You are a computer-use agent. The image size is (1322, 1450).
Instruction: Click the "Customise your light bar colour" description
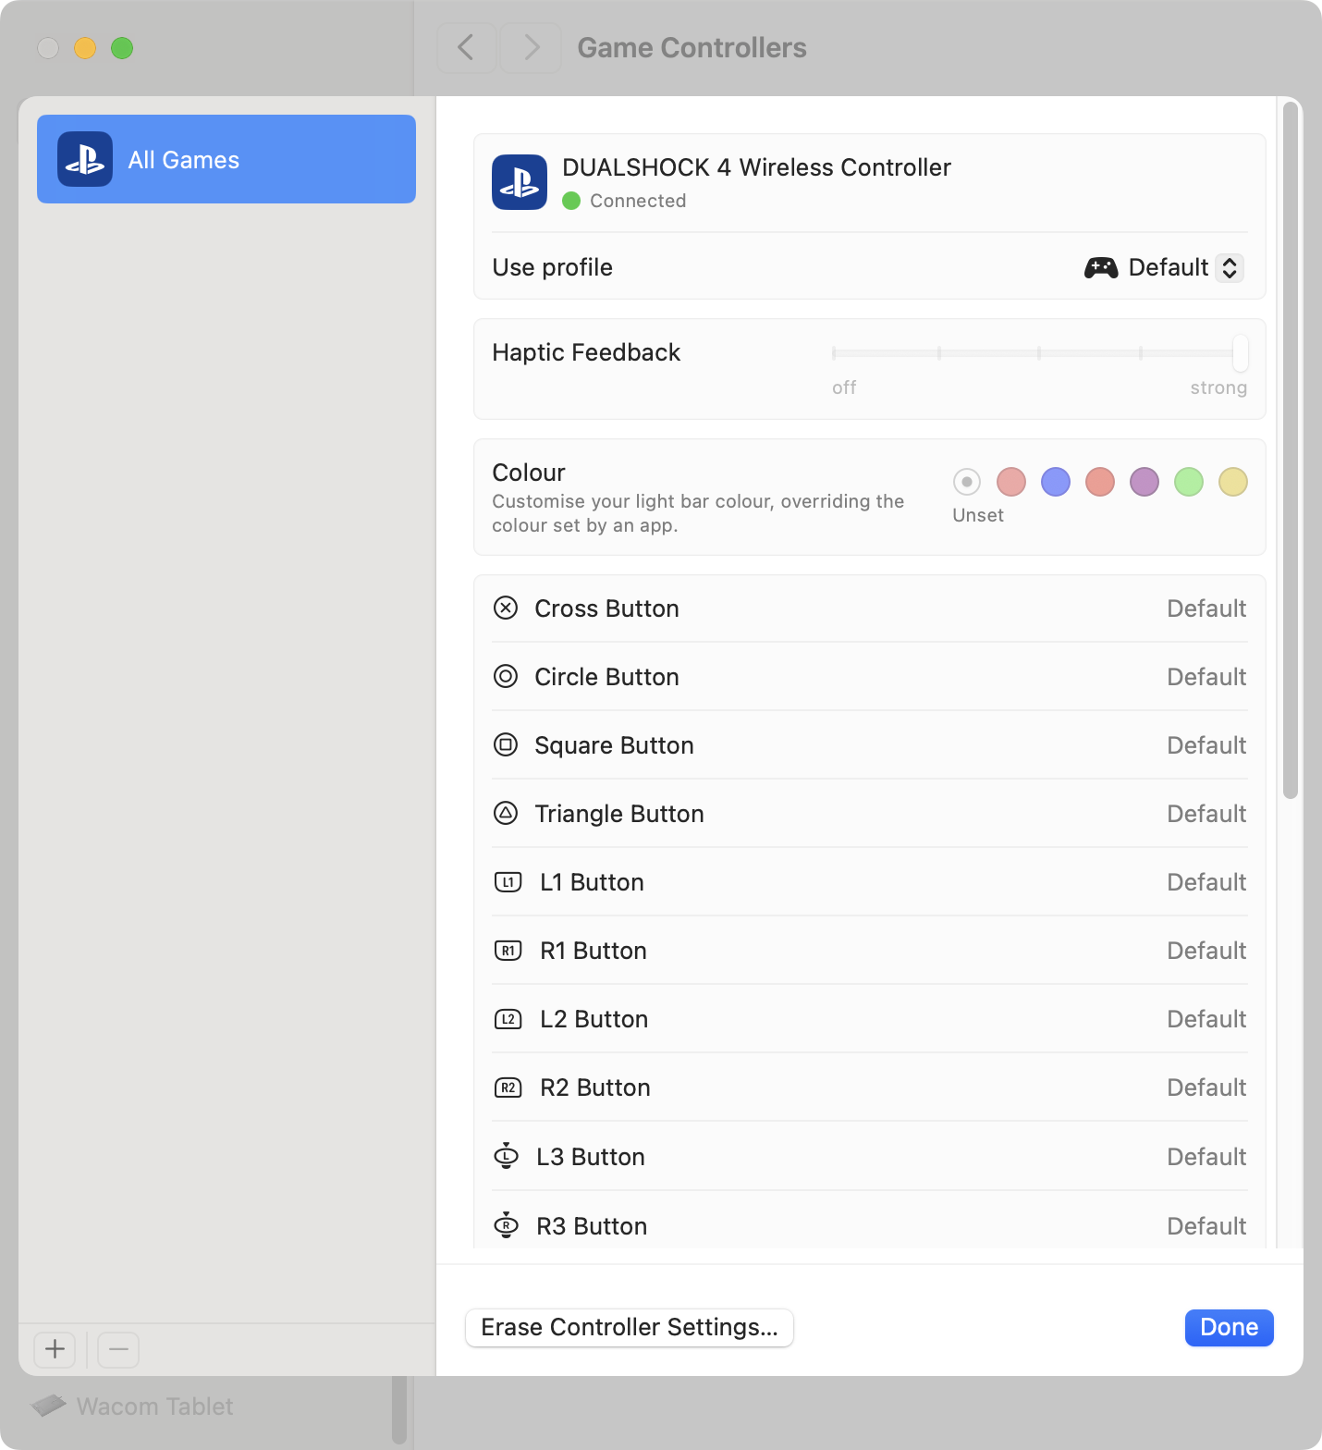pos(698,513)
